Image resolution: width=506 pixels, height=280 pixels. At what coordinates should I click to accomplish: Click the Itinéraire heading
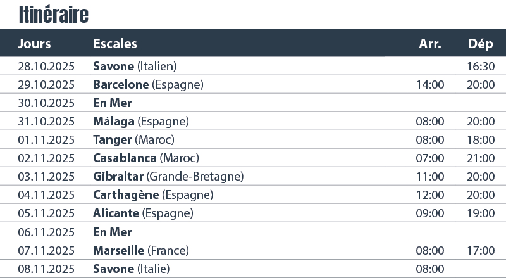[53, 14]
